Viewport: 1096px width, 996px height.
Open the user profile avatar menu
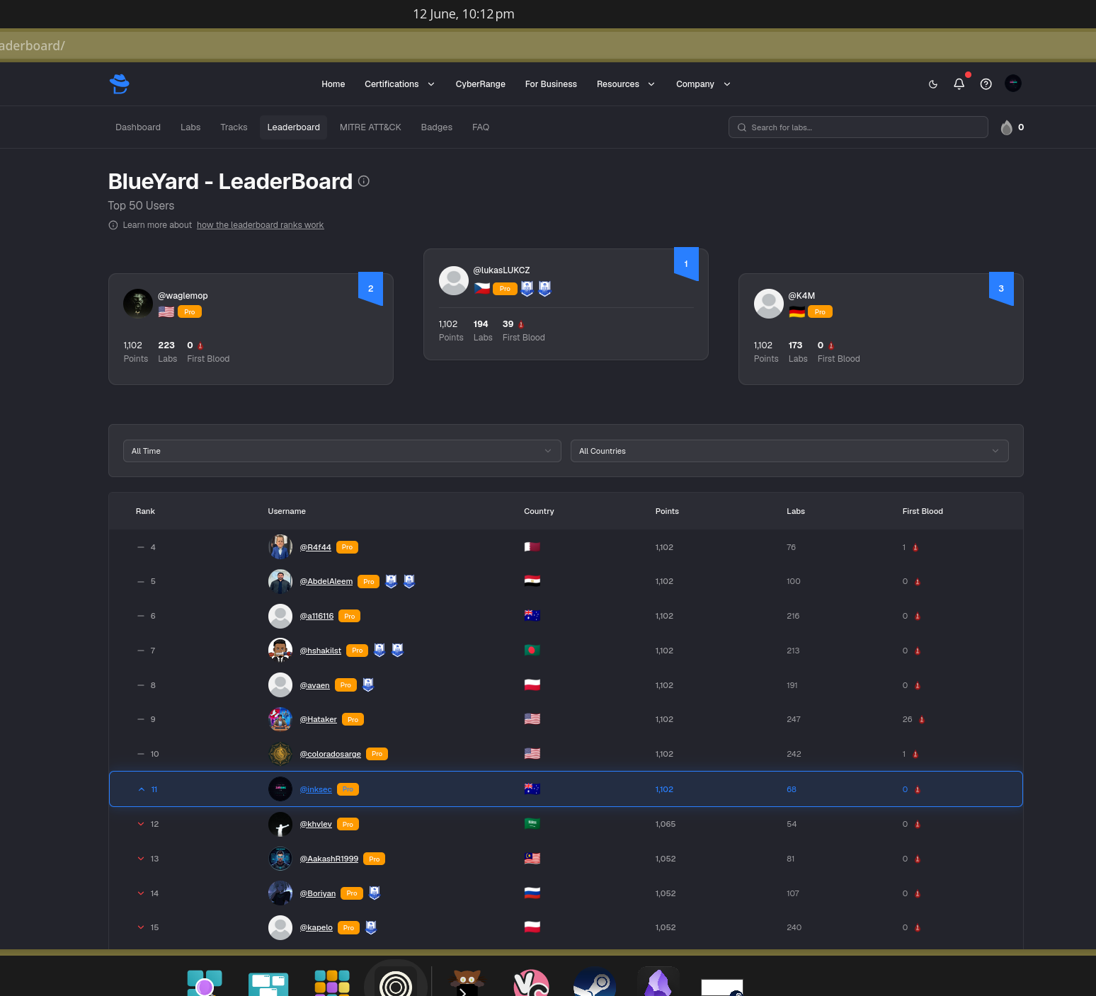1013,84
